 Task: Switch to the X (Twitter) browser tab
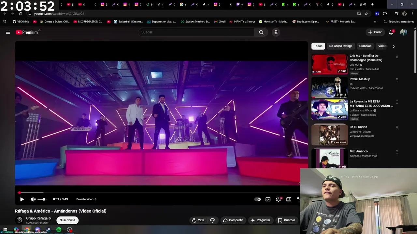point(318,5)
